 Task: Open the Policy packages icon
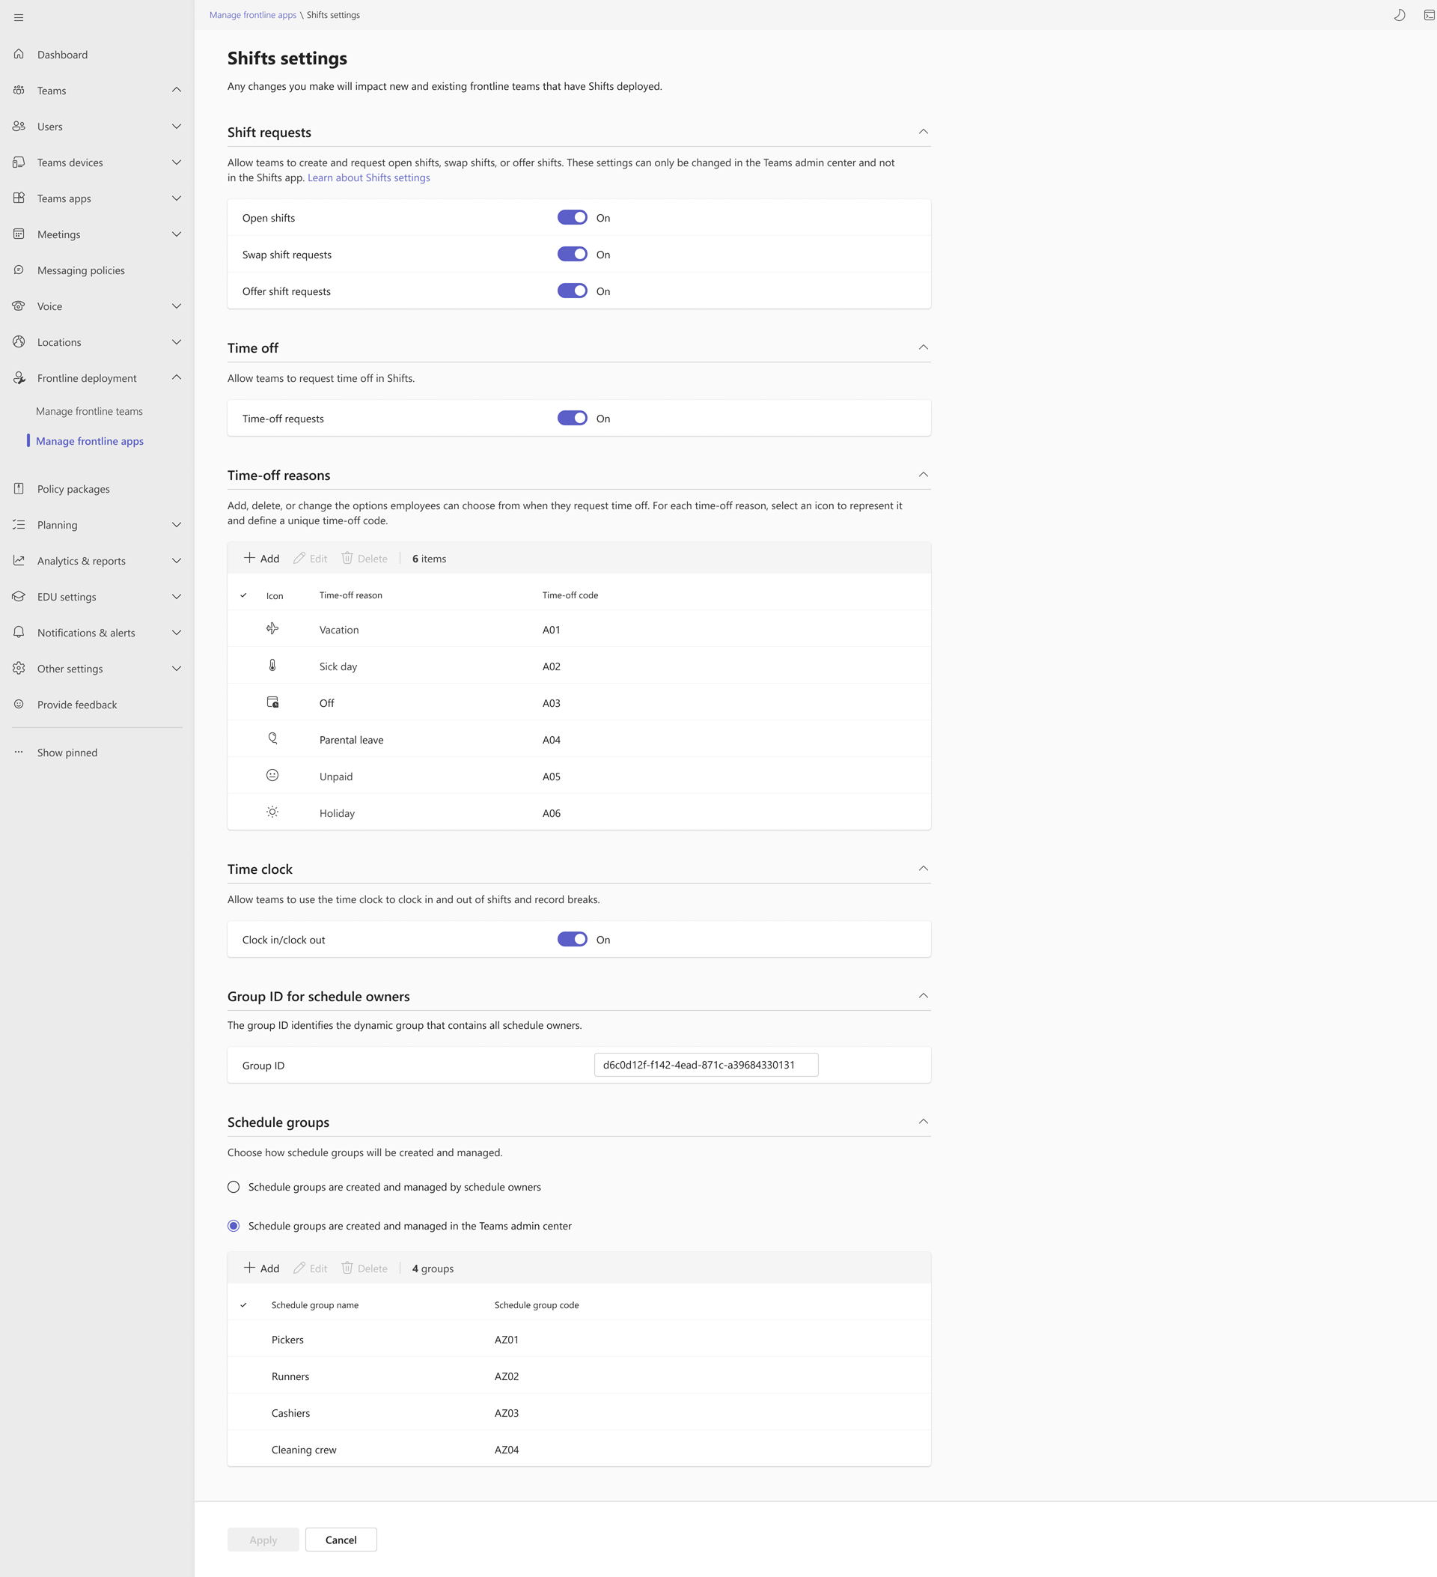tap(19, 488)
